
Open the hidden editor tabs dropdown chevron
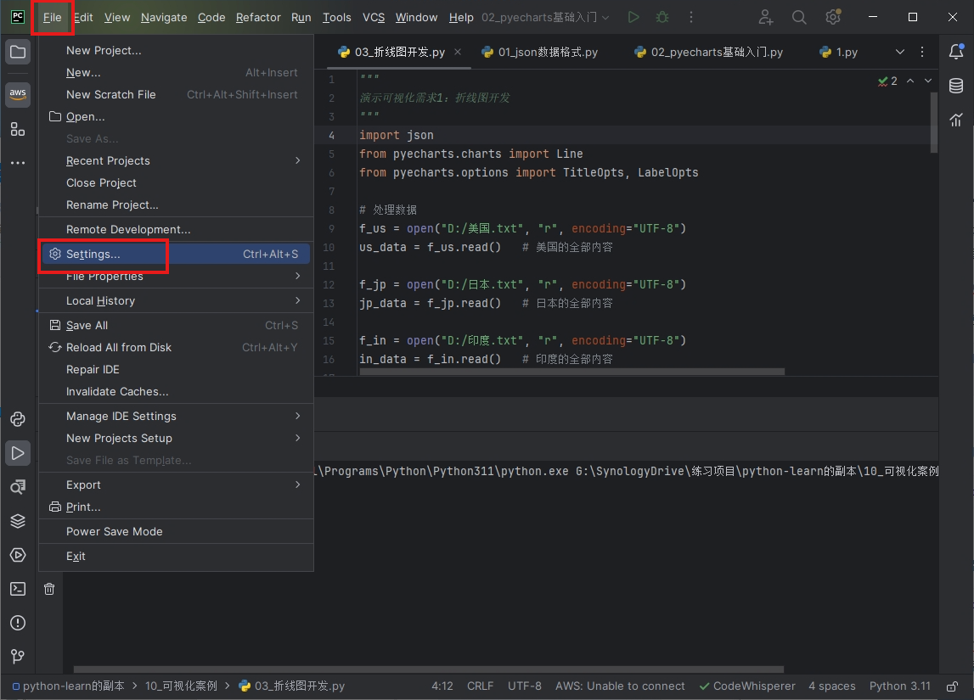tap(900, 52)
